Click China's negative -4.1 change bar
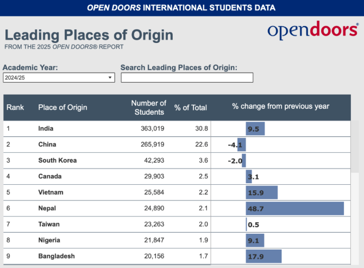This screenshot has height=268, width=364. click(242, 145)
